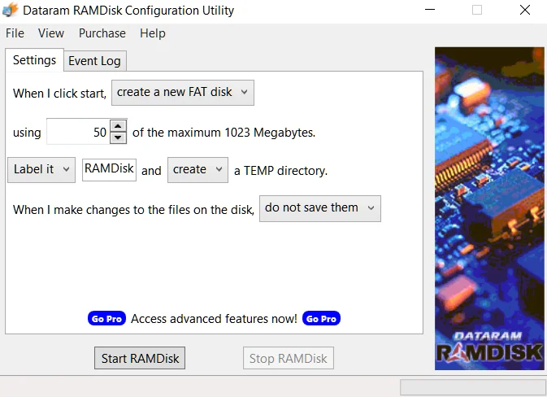547x397 pixels.
Task: Expand the 'create a new FAT disk' dropdown
Action: coord(183,93)
